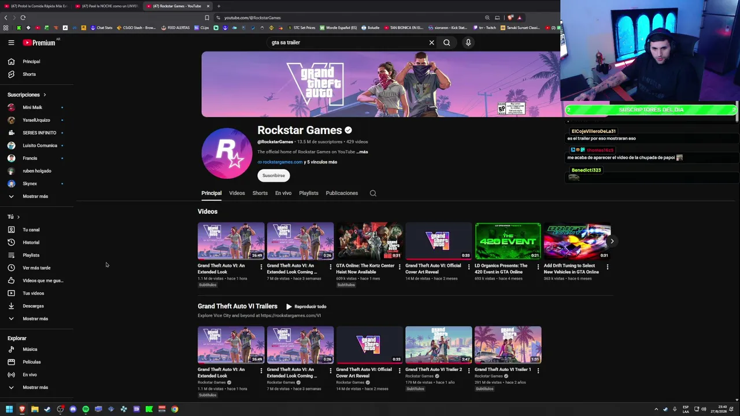Switch to Pasé la NOCHE browser tab

pos(107,6)
